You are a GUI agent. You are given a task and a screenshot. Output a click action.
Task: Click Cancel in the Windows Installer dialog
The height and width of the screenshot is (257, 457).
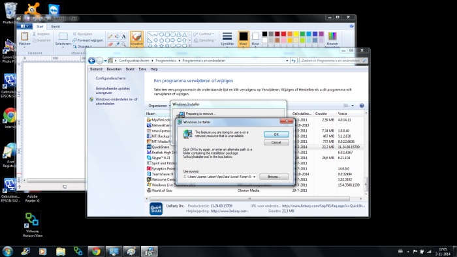point(276,142)
